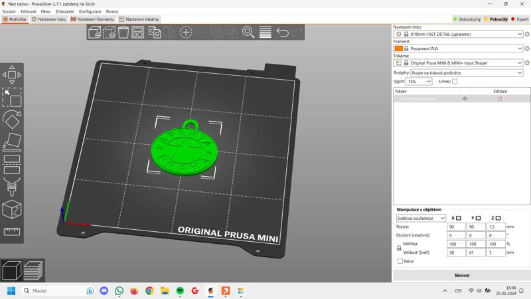Open the Výplň 15% infill dropdown

tap(419, 81)
